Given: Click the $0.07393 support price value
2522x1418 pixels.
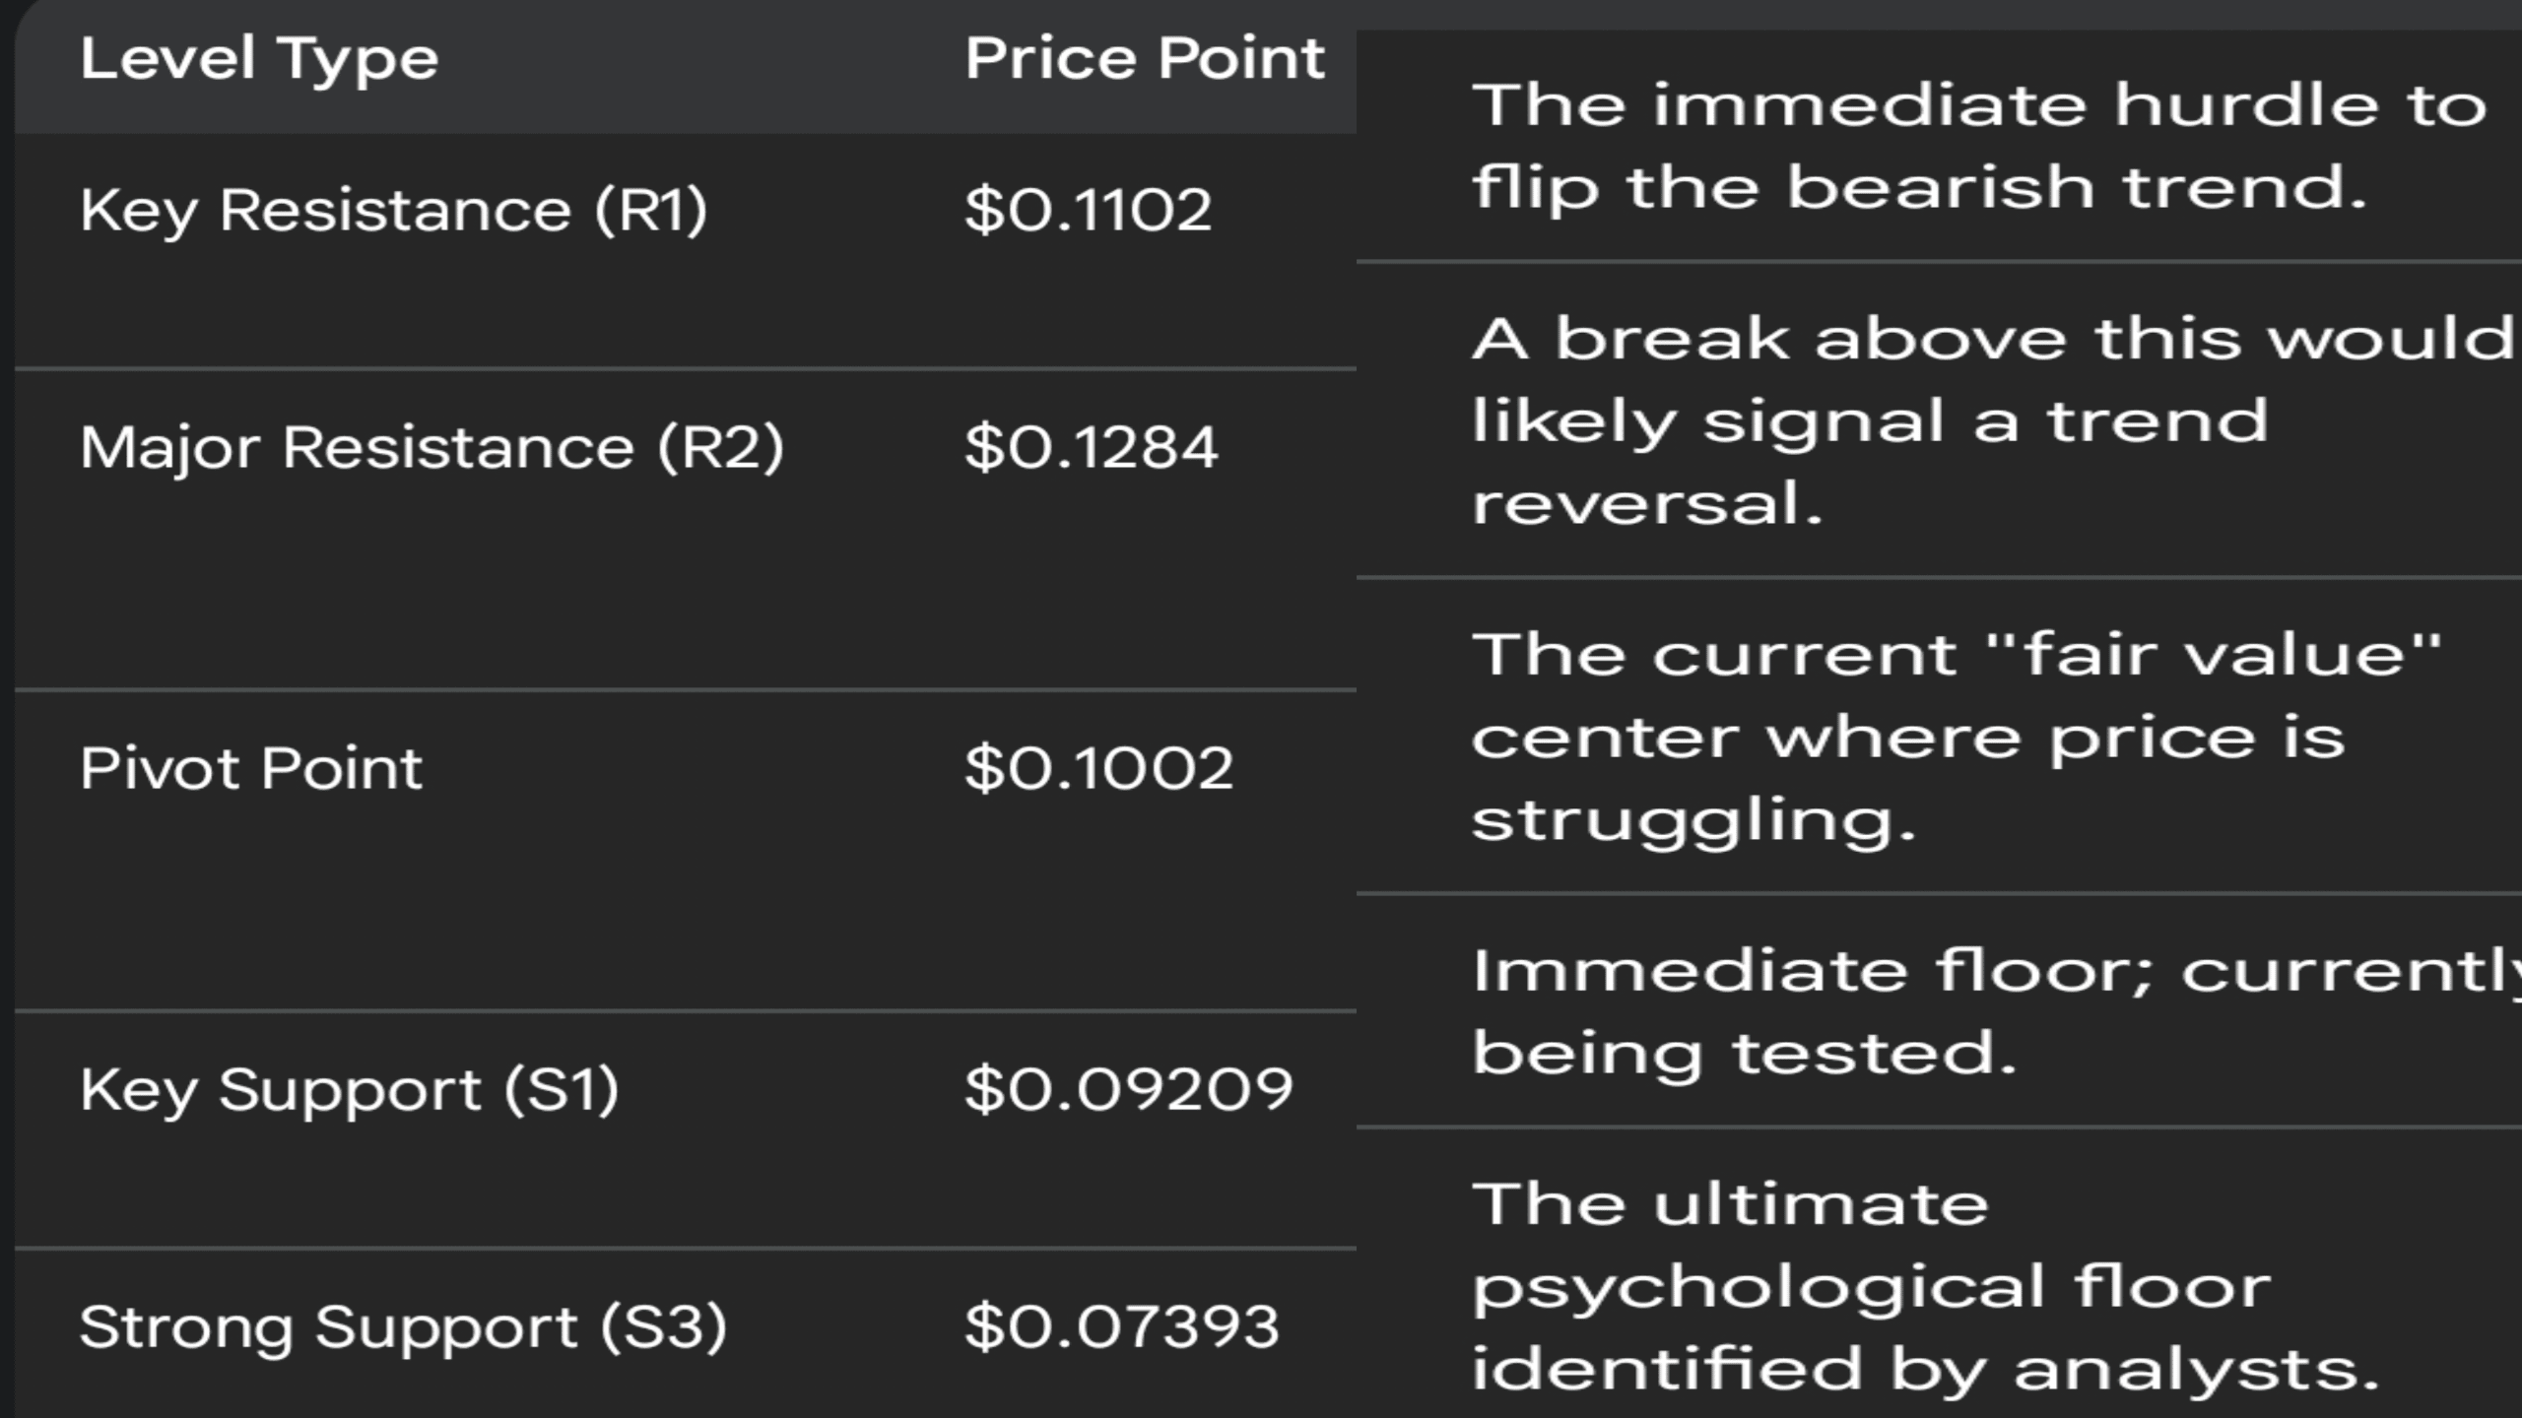Looking at the screenshot, I should point(1121,1327).
